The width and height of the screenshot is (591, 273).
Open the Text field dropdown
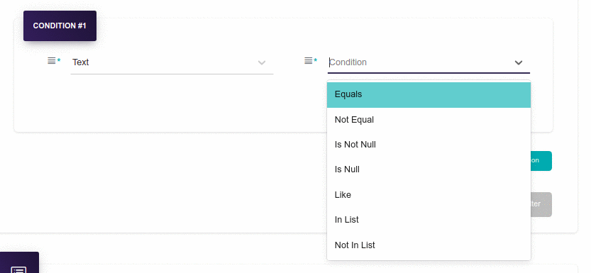172,62
